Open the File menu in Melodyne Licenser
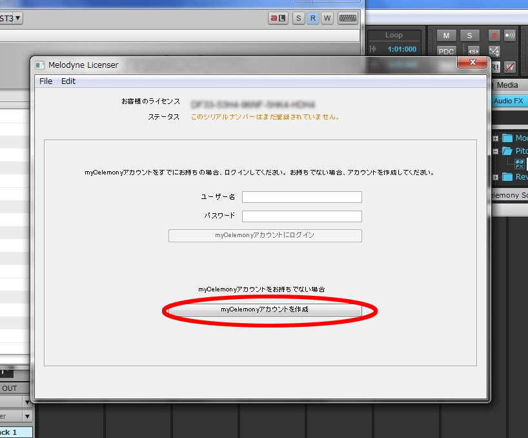 pyautogui.click(x=46, y=81)
